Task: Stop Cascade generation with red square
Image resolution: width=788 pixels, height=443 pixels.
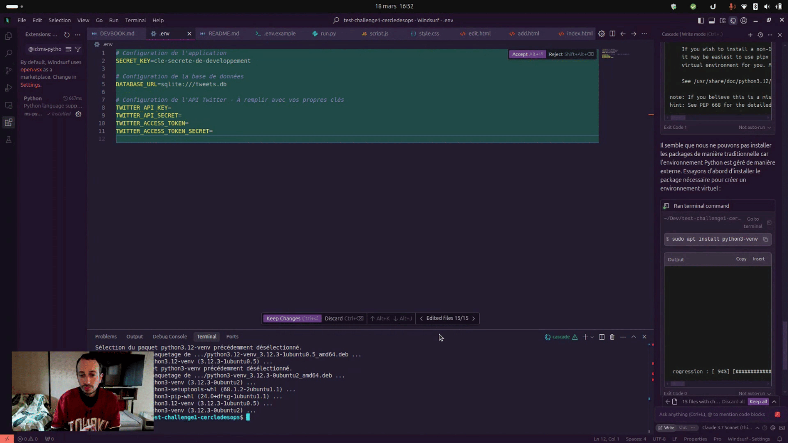Action: [x=777, y=414]
